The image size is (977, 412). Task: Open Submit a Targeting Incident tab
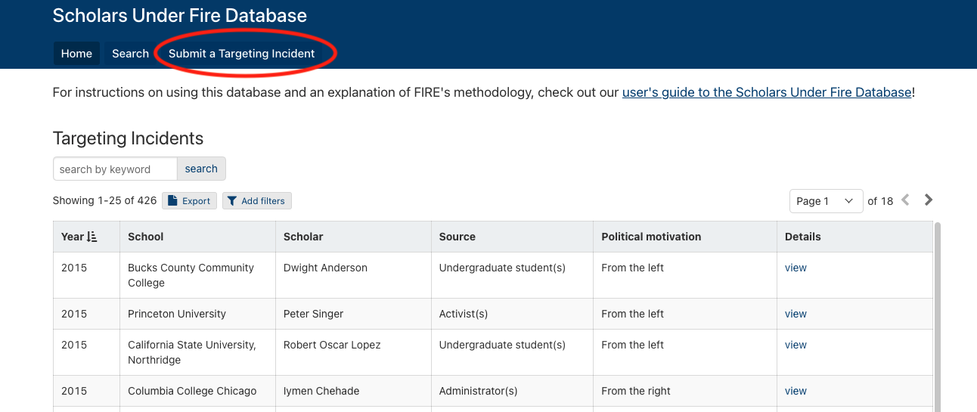click(x=241, y=54)
